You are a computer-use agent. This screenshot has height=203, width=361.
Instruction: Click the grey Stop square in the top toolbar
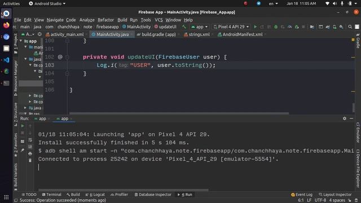(303, 27)
